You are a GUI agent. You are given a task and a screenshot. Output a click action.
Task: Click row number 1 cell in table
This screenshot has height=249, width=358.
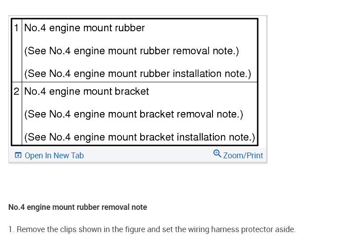pyautogui.click(x=17, y=28)
